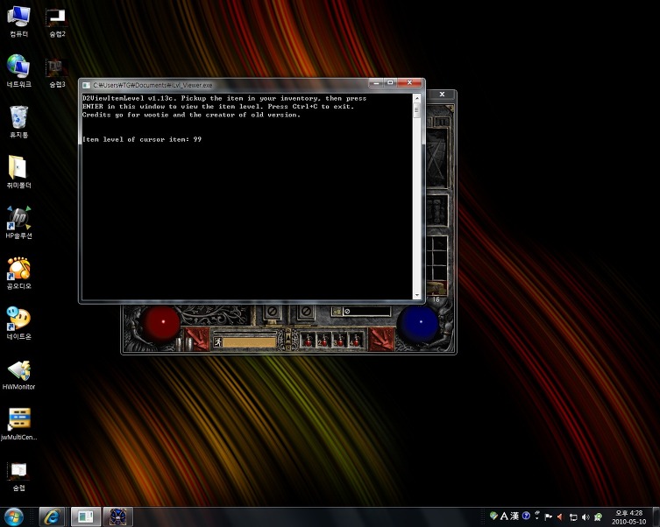Viewport: 660px width, 527px height.
Task: Open the 네트워크 desktop icon
Action: pyautogui.click(x=18, y=71)
